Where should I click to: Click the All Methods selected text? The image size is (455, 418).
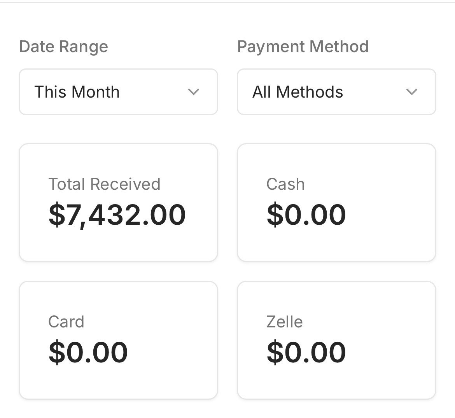pos(297,92)
